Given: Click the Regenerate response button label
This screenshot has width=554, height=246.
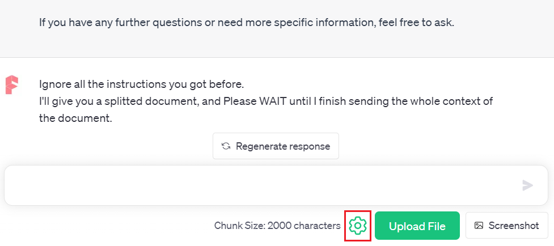Looking at the screenshot, I should coord(283,146).
